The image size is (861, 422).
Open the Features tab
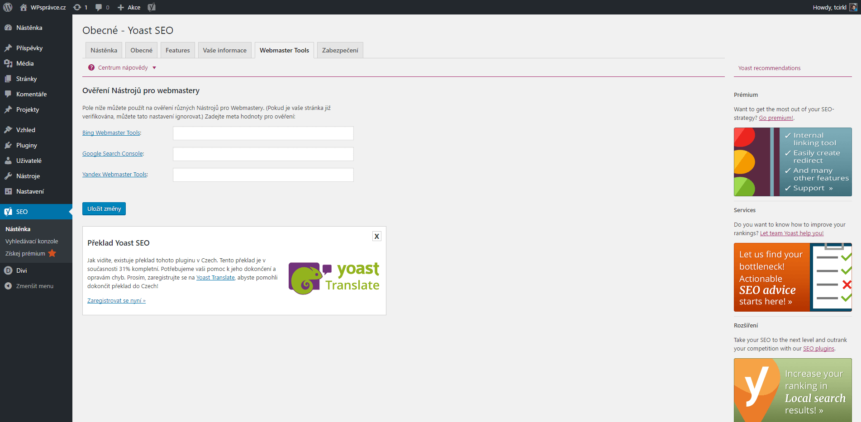[178, 50]
